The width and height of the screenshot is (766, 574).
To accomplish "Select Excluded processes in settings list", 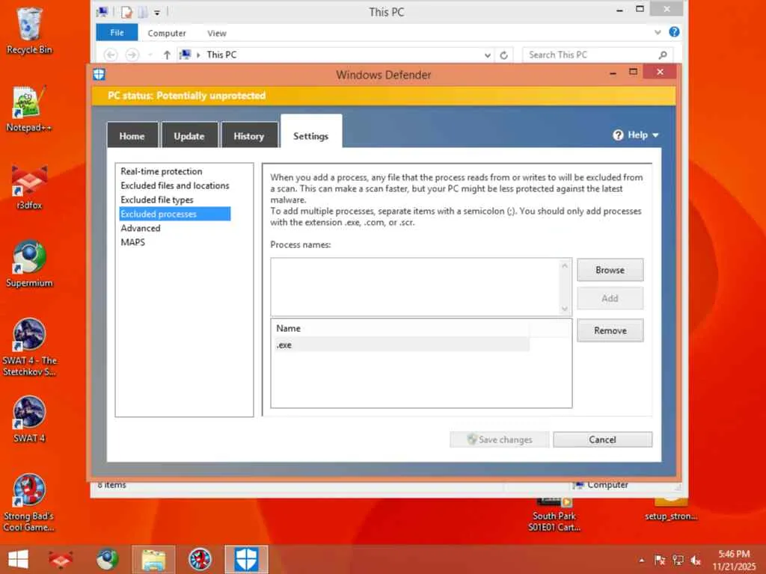I will [x=175, y=214].
